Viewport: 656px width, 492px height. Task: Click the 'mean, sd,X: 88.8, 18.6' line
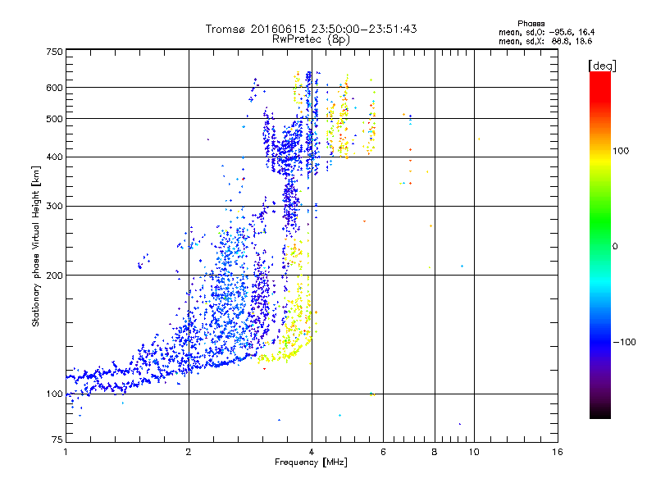pyautogui.click(x=545, y=41)
